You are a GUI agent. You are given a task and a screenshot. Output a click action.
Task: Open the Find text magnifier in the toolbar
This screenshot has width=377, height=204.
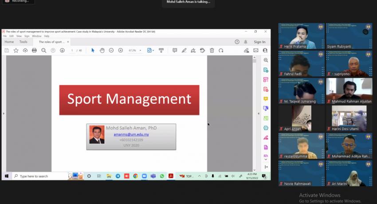(x=43, y=50)
